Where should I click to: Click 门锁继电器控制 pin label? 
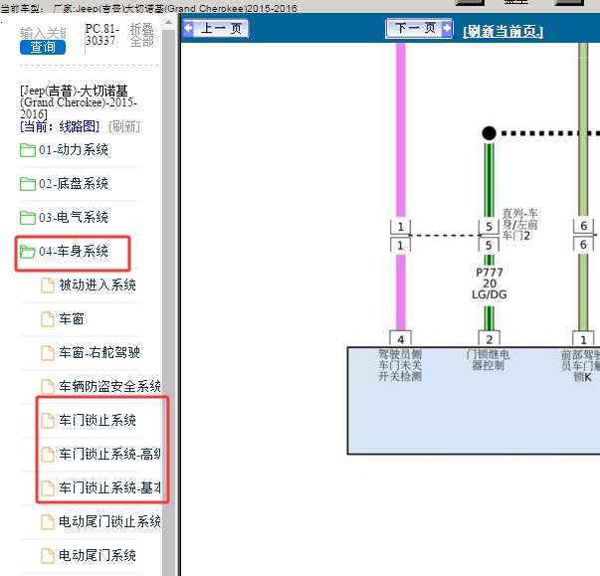pyautogui.click(x=488, y=359)
